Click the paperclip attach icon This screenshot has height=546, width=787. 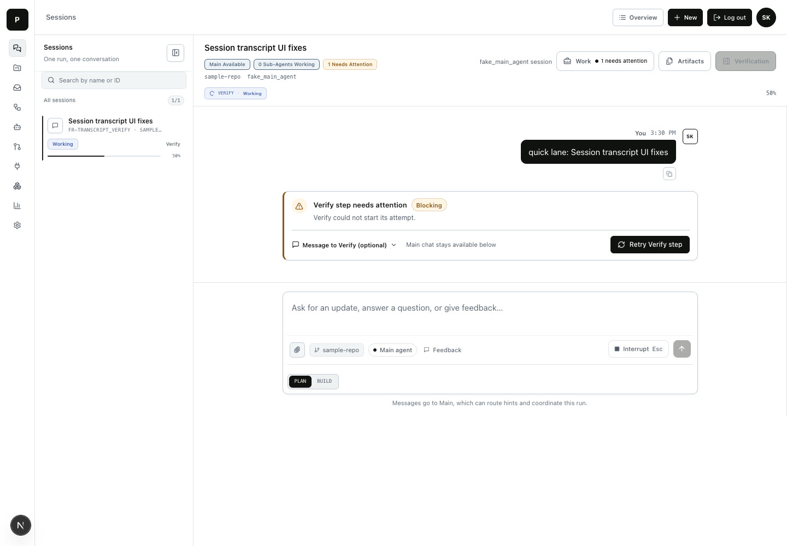pos(297,350)
